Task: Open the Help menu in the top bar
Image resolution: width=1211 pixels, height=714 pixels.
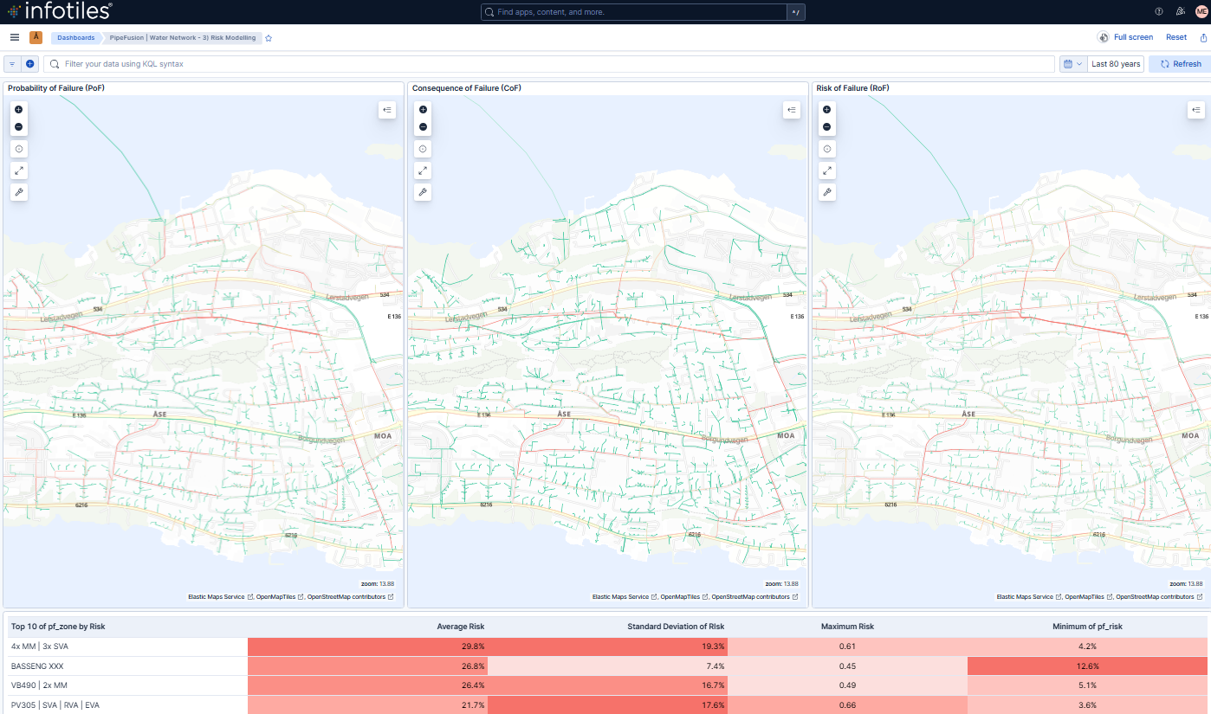Action: point(1158,11)
